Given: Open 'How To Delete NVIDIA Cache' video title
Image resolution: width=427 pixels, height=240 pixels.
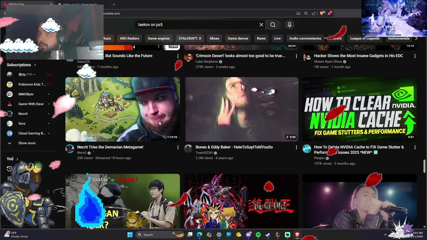Looking at the screenshot, I should [359, 150].
